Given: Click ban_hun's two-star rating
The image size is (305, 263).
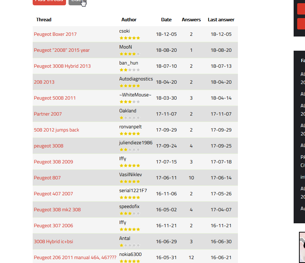Looking at the screenshot, I should (x=130, y=70).
